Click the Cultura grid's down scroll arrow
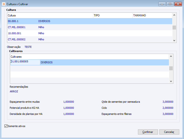 174,40
